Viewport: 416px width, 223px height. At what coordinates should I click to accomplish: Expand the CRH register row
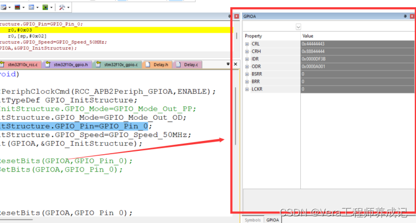point(246,51)
